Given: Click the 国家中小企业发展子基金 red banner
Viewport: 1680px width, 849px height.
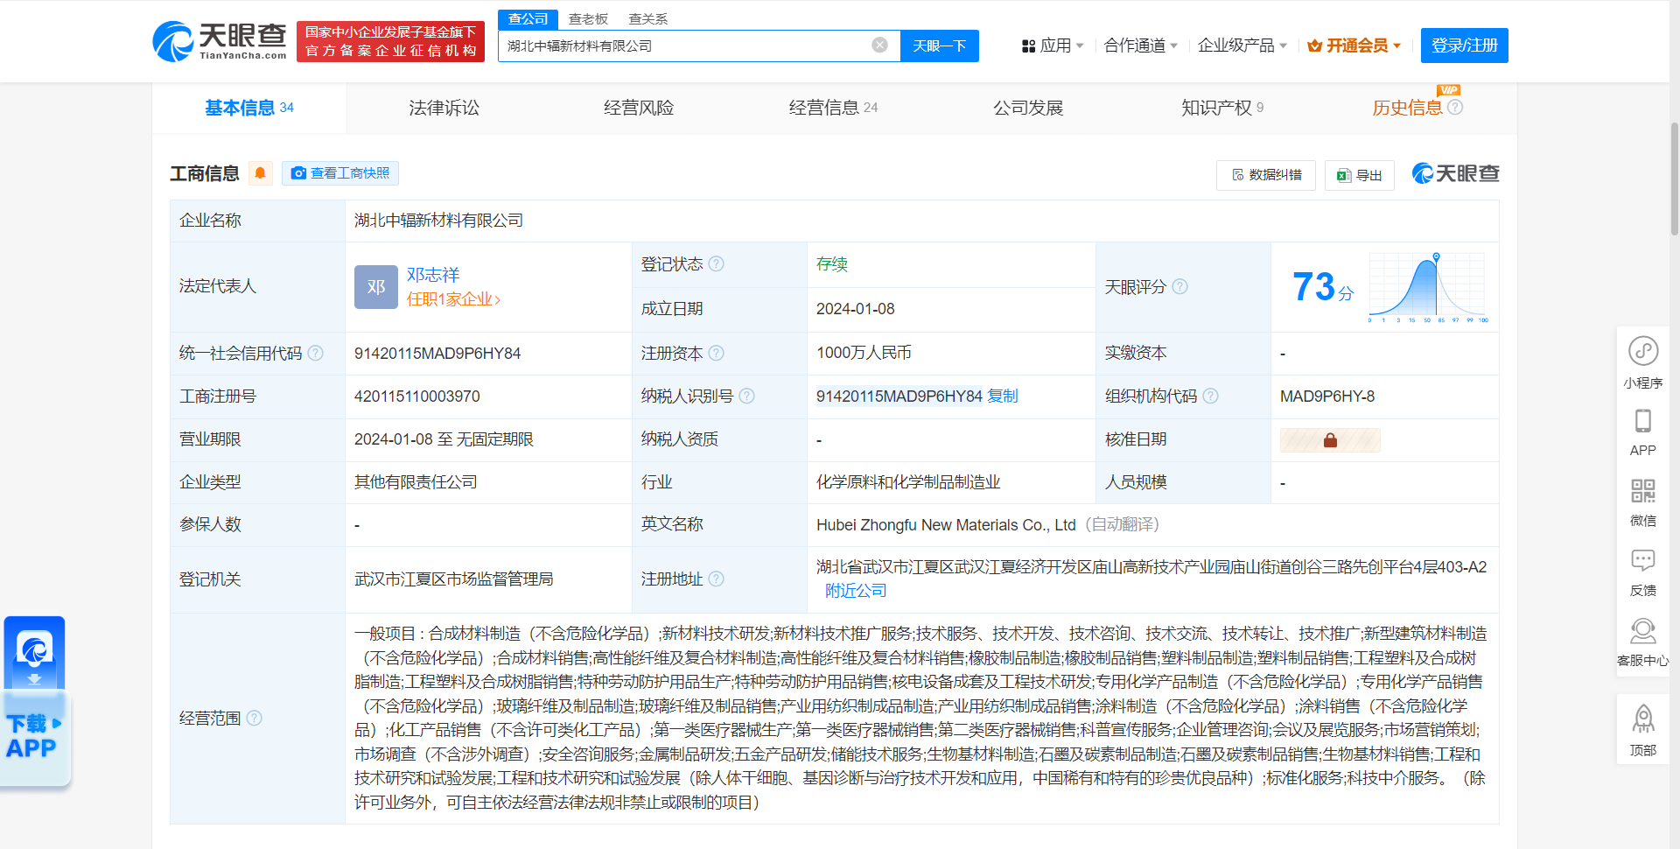Looking at the screenshot, I should [390, 41].
